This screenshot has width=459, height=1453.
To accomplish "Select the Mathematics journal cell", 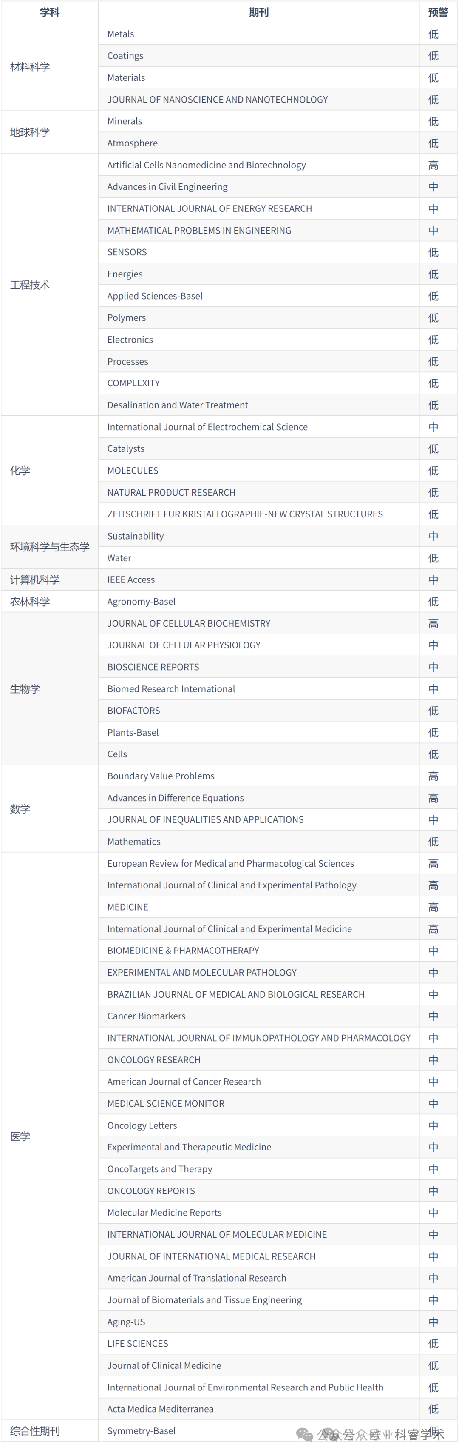I will (x=259, y=842).
